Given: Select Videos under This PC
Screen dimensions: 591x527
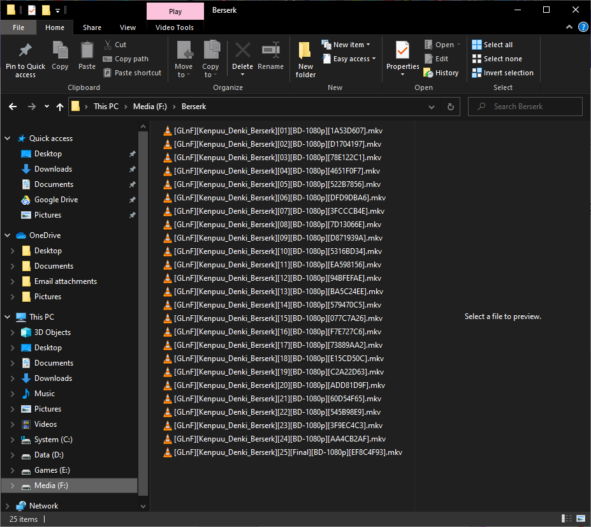Looking at the screenshot, I should [x=45, y=424].
